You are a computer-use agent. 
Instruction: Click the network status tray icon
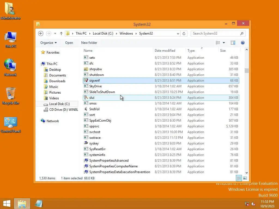pyautogui.click(x=247, y=204)
